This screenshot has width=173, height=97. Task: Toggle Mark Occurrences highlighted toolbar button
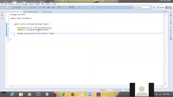73,8
